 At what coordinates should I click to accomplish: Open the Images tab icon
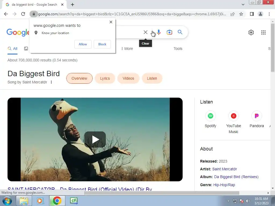click(x=26, y=49)
